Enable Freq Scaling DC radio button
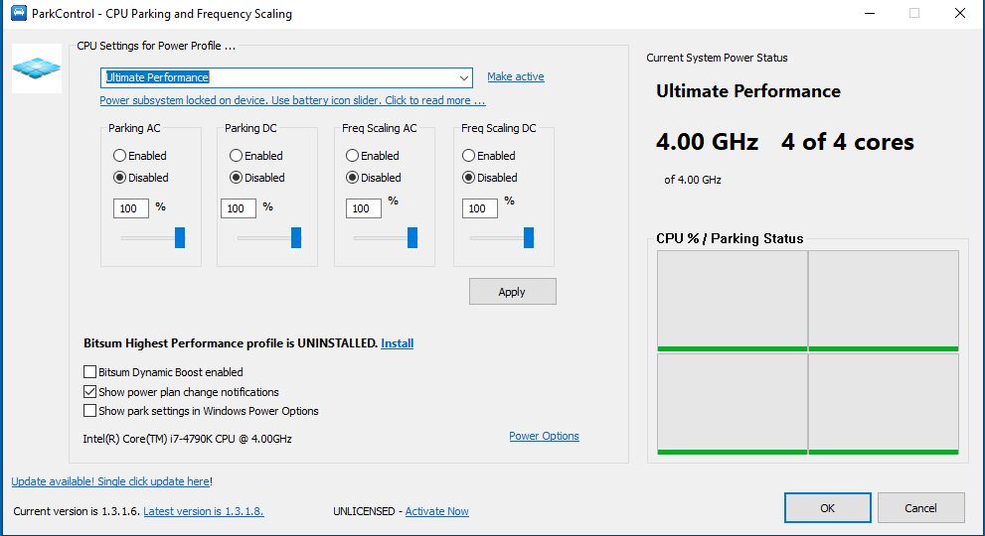This screenshot has height=536, width=985. point(468,155)
